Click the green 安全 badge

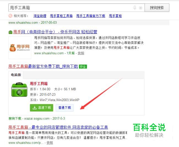click(x=83, y=66)
